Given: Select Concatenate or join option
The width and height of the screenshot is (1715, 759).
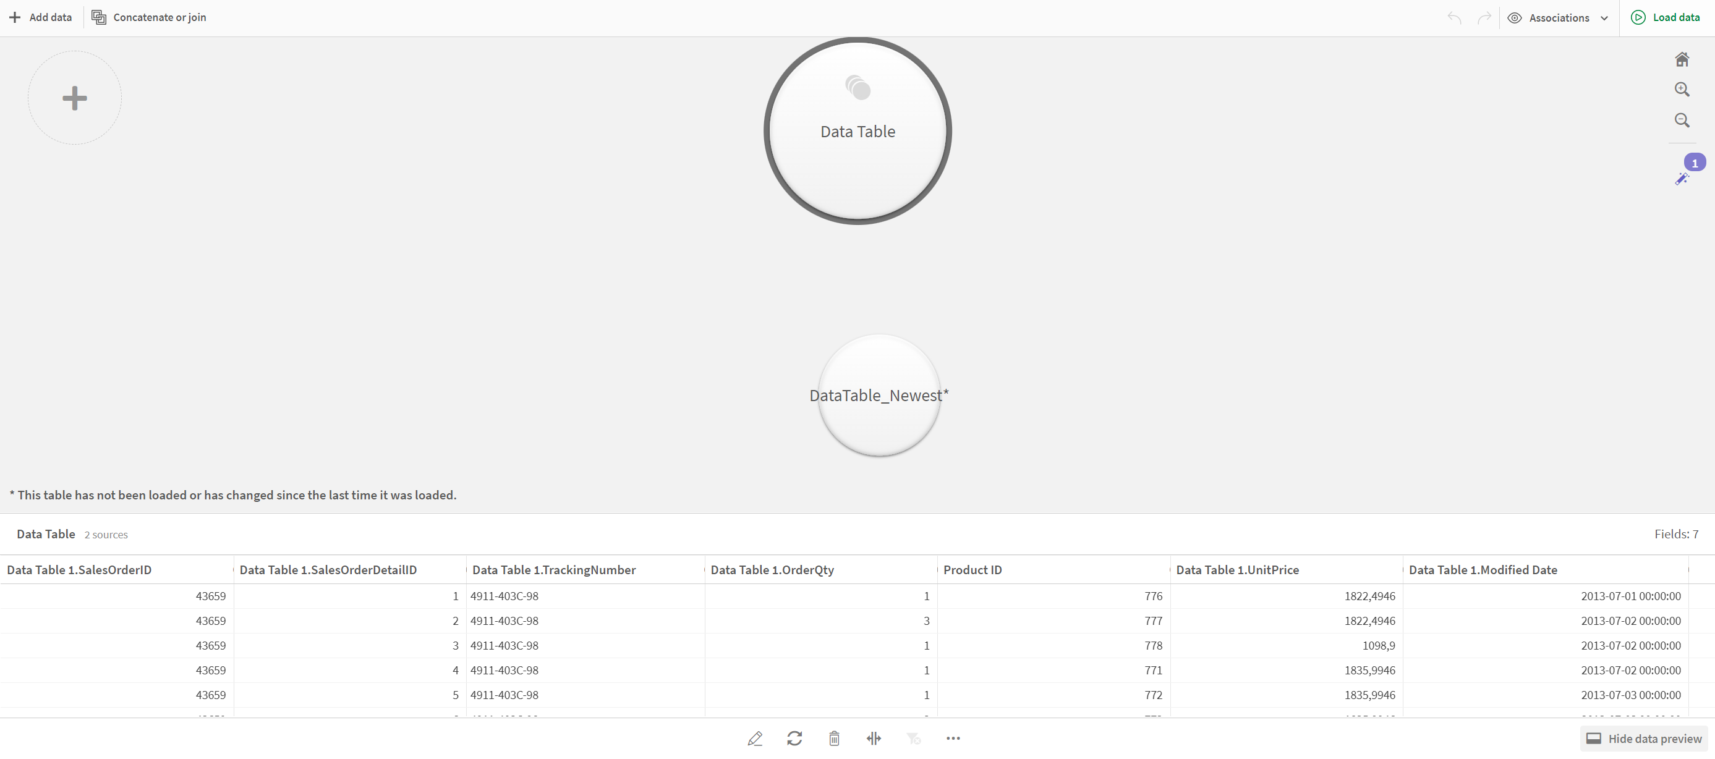Looking at the screenshot, I should pyautogui.click(x=150, y=17).
